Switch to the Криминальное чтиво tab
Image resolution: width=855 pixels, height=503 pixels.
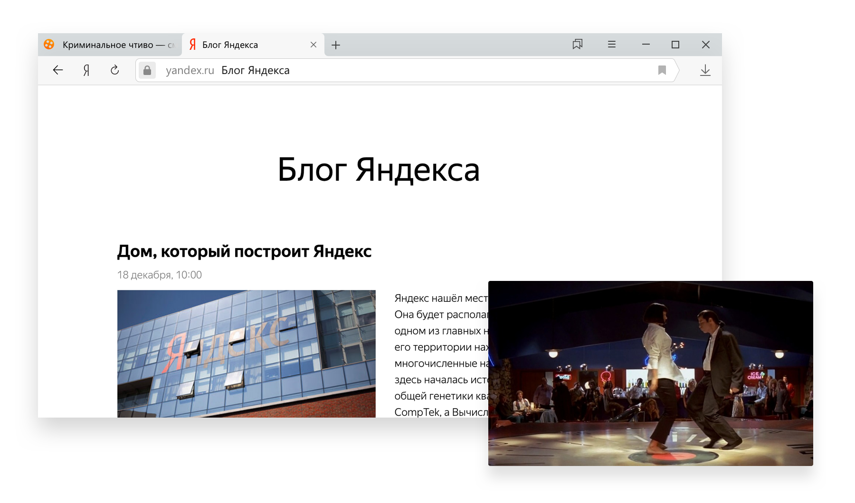110,45
